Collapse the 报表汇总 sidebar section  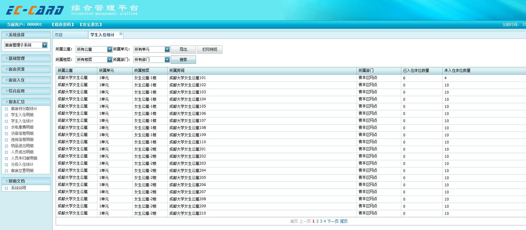click(26, 102)
